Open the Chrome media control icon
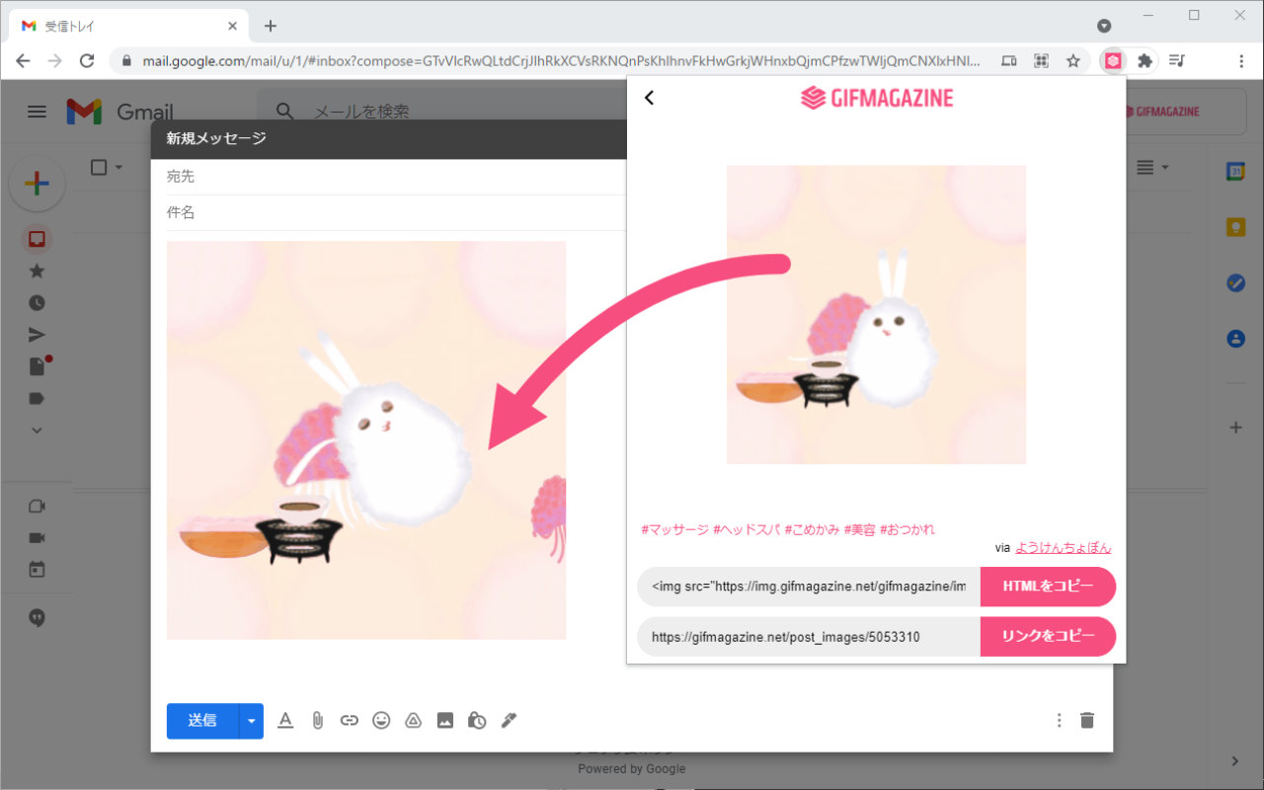The height and width of the screenshot is (790, 1264). pos(1176,60)
